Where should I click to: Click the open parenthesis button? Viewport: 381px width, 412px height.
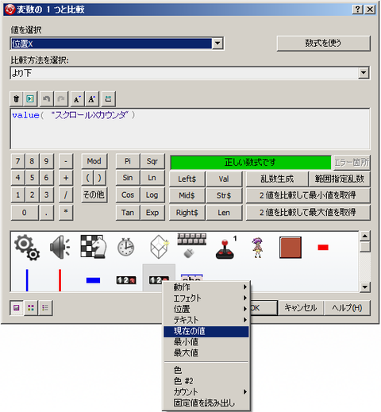pyautogui.click(x=88, y=178)
